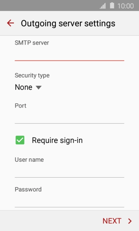Image resolution: width=139 pixels, height=231 pixels.
Task: Tap the User name label
Action: 29,160
